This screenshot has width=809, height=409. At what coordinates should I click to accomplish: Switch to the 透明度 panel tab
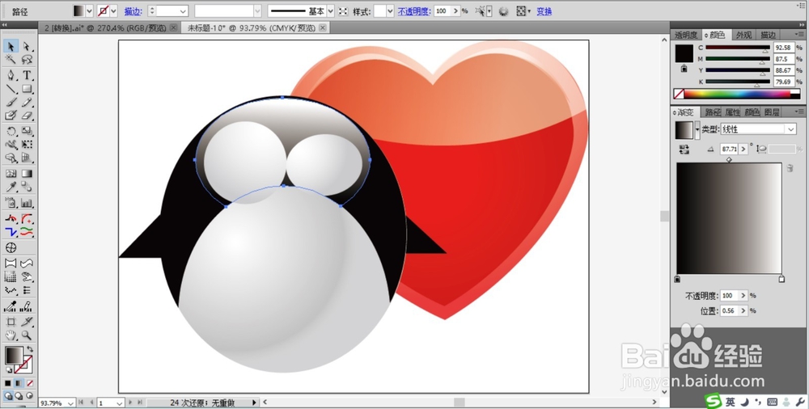(x=686, y=35)
